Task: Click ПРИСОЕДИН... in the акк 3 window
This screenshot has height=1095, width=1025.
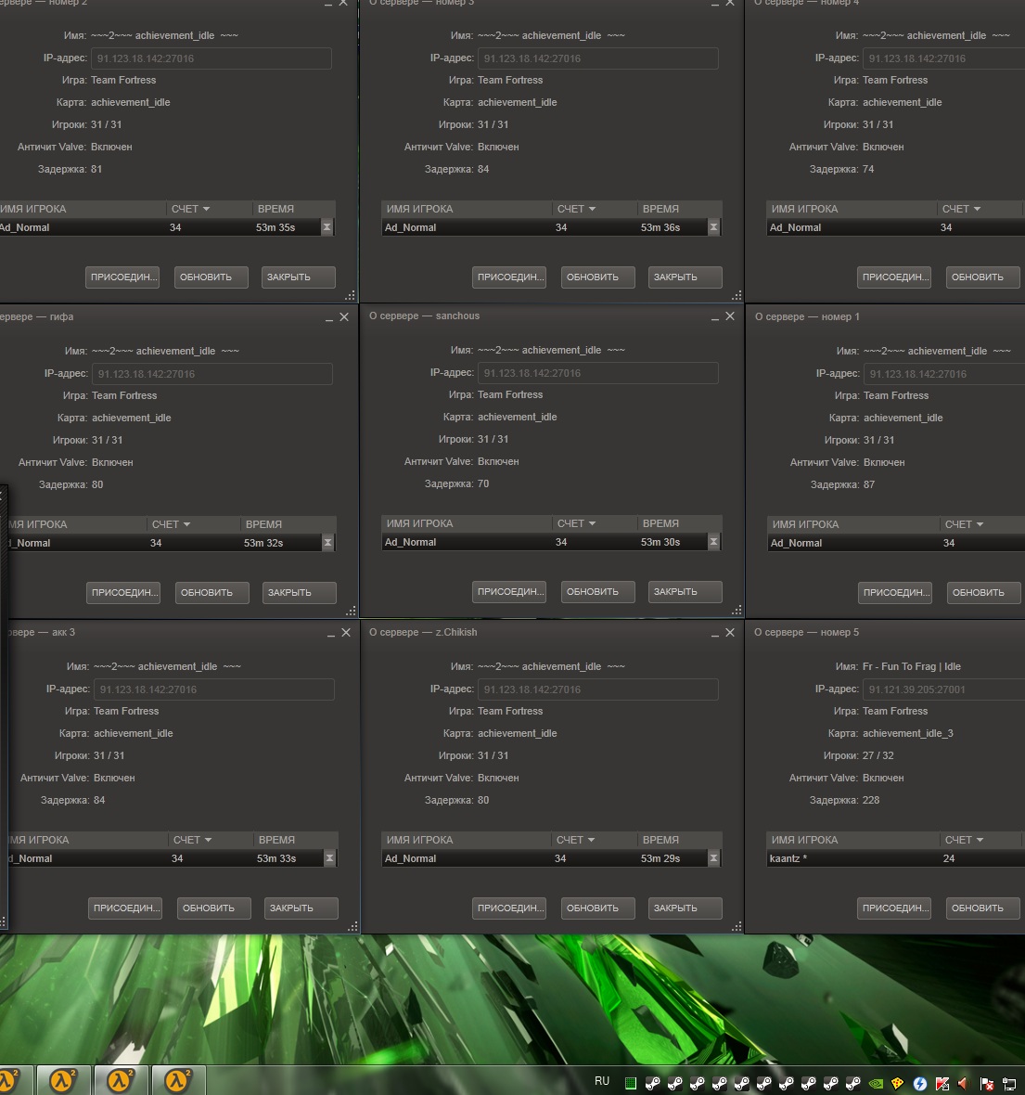Action: pos(125,908)
